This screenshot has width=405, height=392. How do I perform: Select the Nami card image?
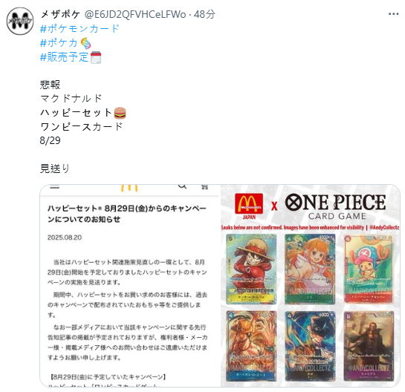(310, 269)
